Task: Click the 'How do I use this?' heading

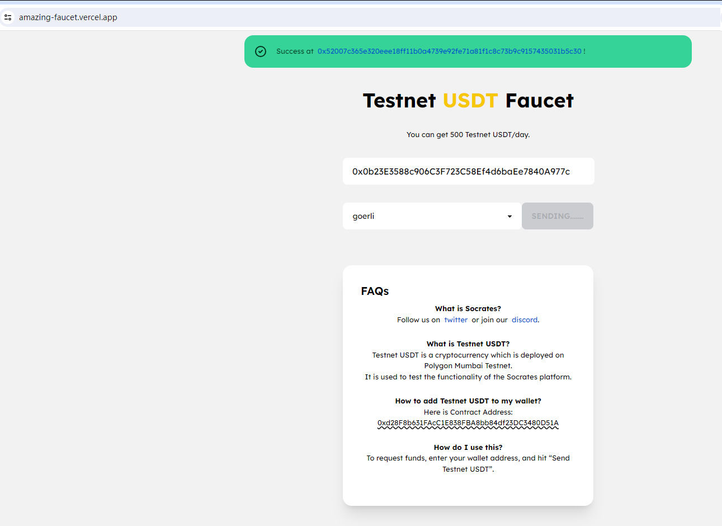Action: click(468, 447)
